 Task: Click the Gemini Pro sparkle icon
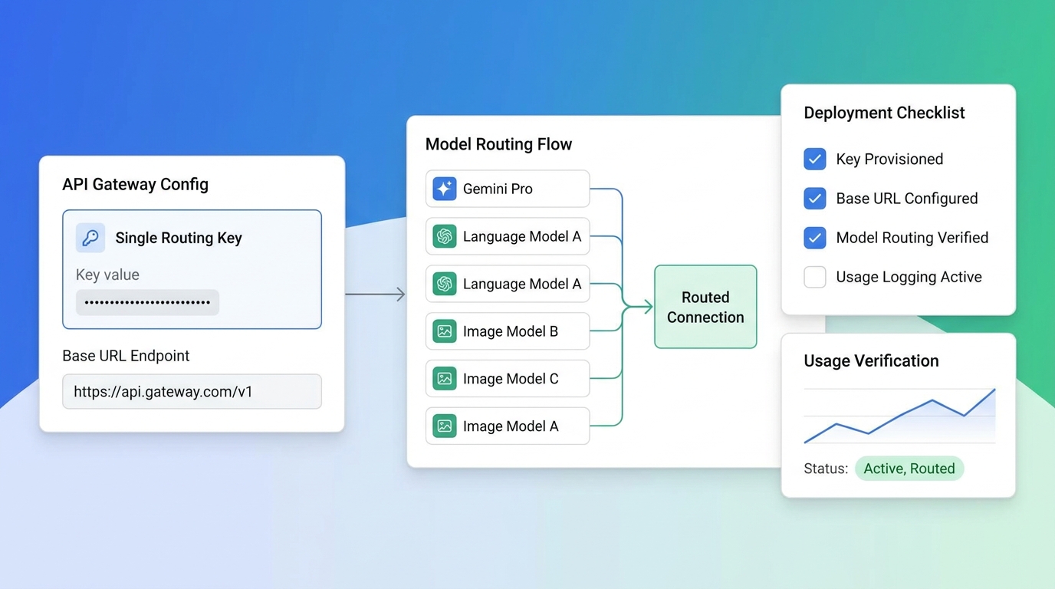pos(444,189)
